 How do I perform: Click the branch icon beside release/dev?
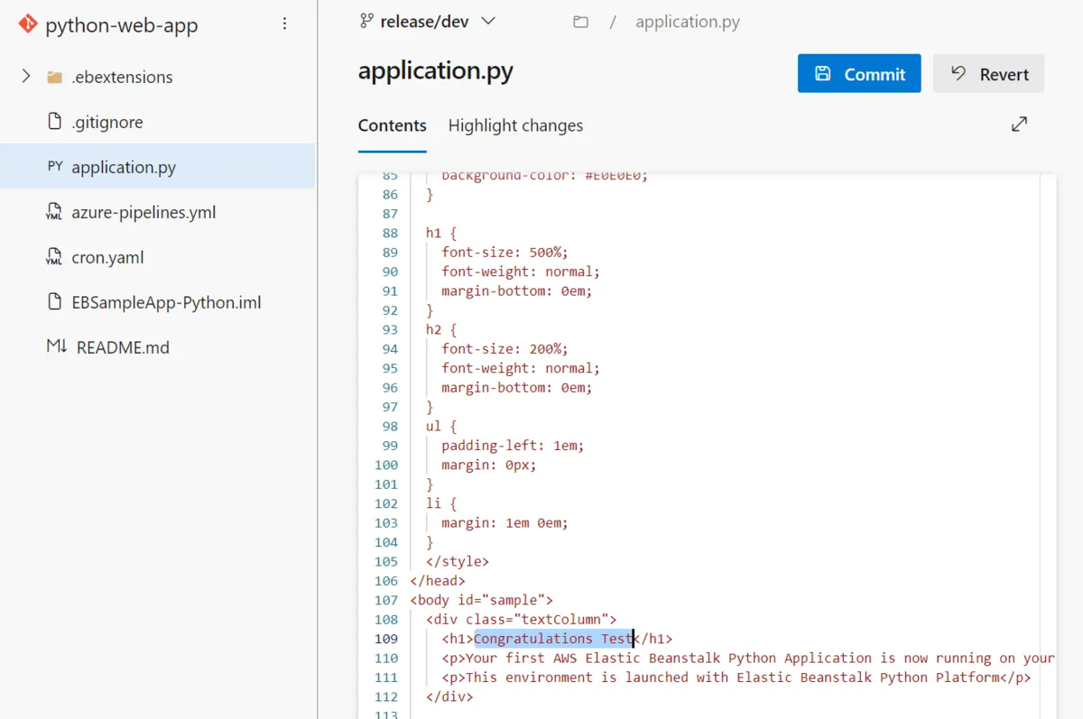[366, 21]
